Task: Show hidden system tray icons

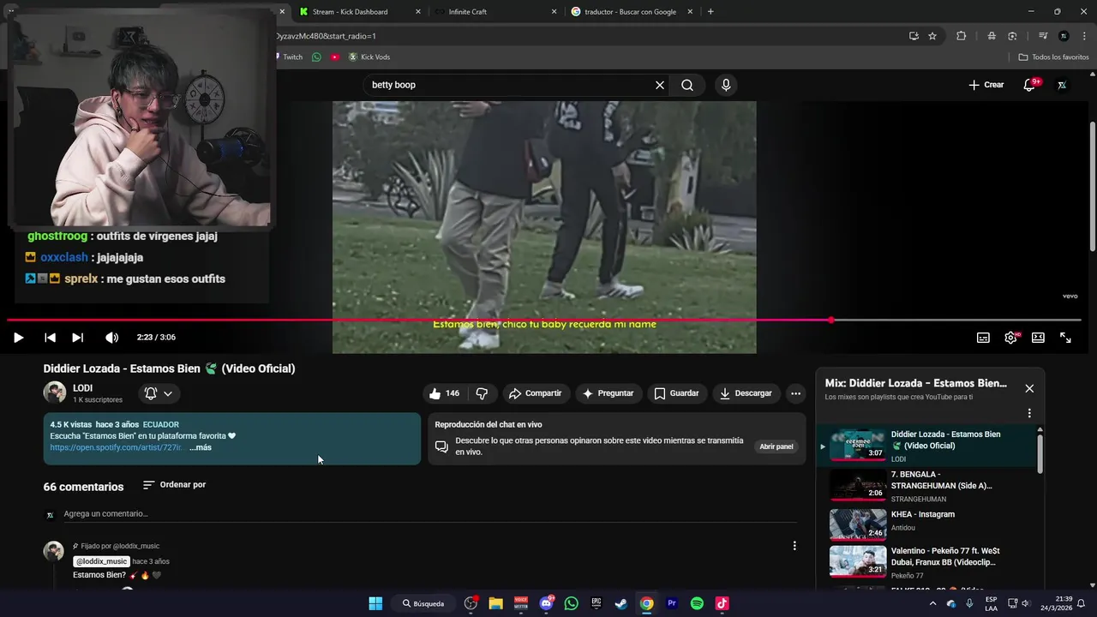Action: (x=932, y=603)
